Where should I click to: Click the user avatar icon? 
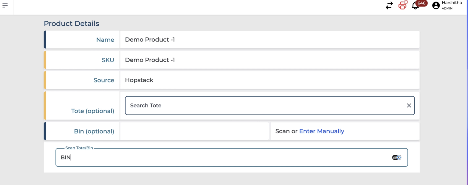(436, 5)
